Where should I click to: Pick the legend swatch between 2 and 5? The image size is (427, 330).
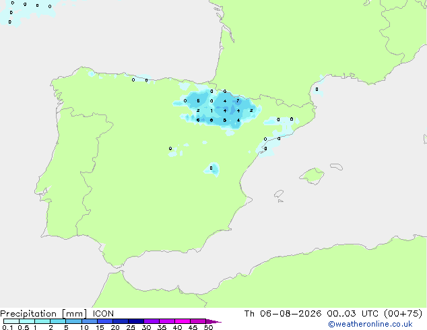click(58, 321)
